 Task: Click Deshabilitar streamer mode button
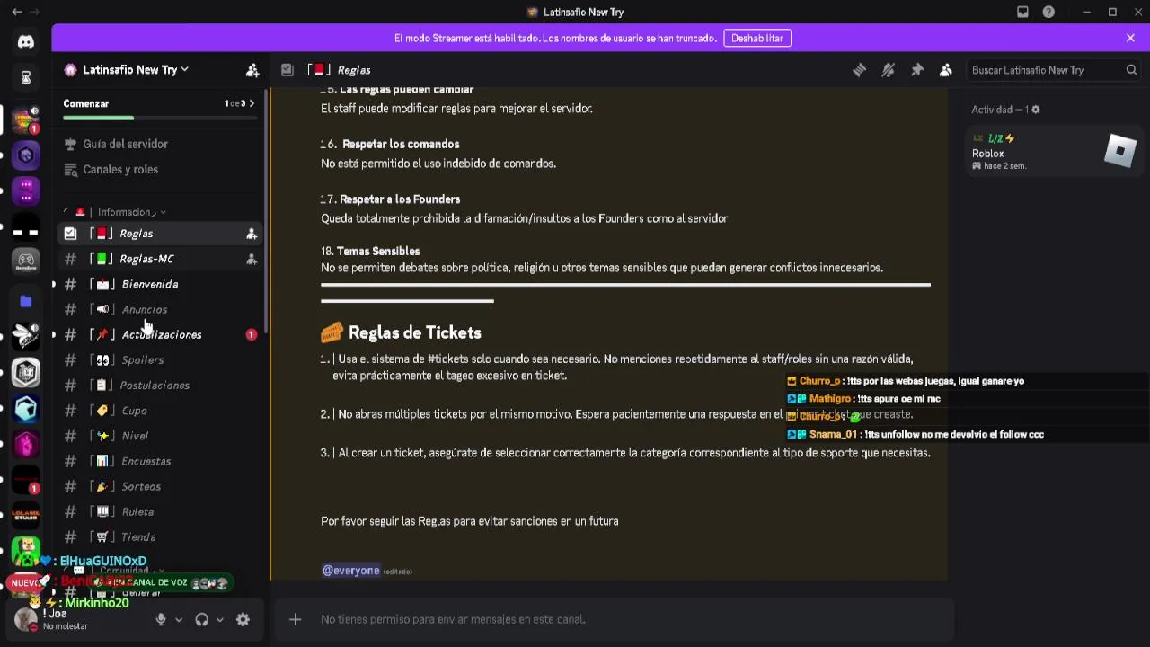tap(757, 39)
